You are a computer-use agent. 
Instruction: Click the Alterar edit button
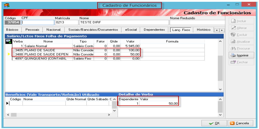point(239,28)
